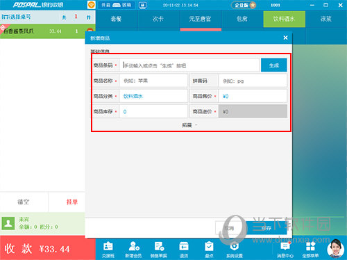Open the 全部菜单 all menus icon
Image resolution: width=347 pixels, height=260 pixels.
coord(310,250)
